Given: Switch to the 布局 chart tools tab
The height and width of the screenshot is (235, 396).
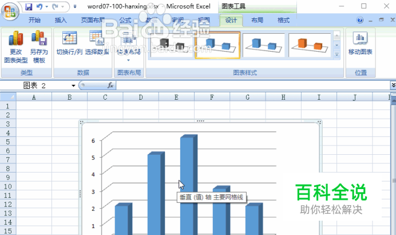Looking at the screenshot, I should tap(257, 20).
